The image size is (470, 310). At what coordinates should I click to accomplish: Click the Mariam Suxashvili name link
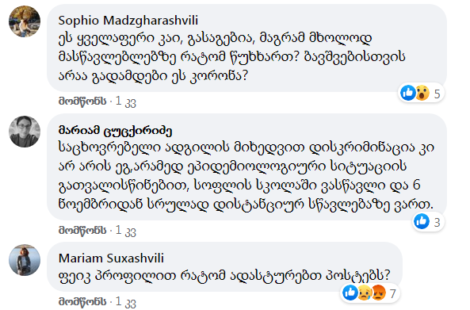coord(111,258)
